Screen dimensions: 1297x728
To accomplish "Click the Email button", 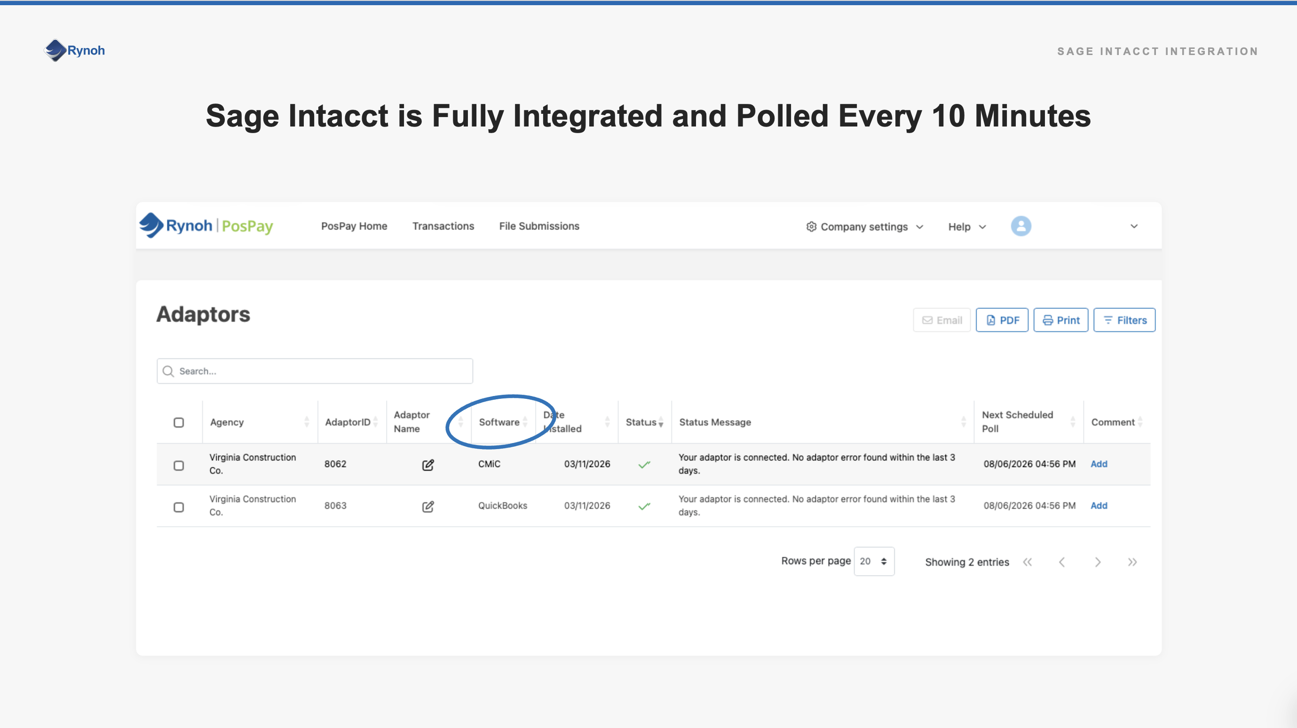I will (x=941, y=320).
